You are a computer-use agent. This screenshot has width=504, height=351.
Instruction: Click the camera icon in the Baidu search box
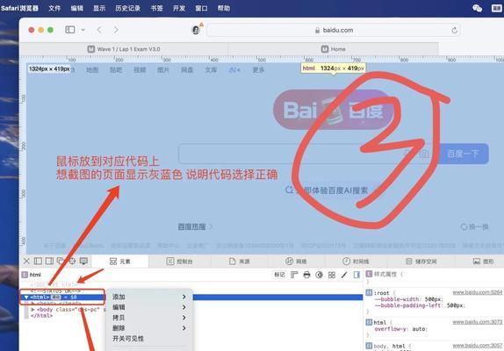point(424,154)
